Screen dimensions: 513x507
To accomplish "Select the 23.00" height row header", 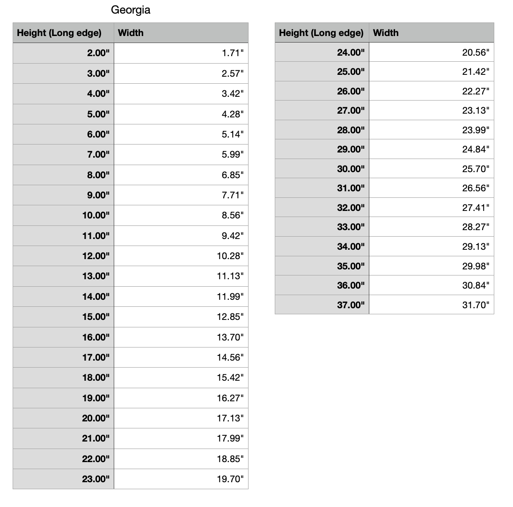I will pyautogui.click(x=96, y=479).
